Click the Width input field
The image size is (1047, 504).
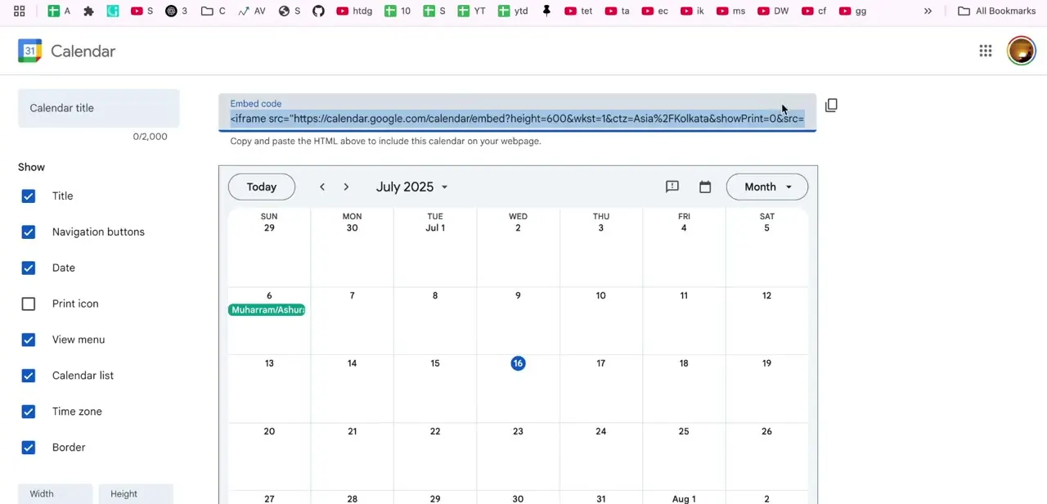pos(55,494)
